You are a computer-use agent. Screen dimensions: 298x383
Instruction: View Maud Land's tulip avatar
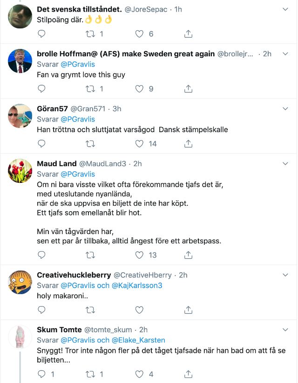click(20, 171)
